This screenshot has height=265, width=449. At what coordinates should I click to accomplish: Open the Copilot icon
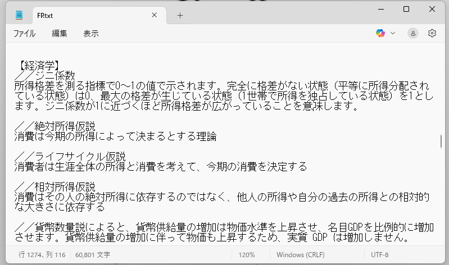coord(380,33)
